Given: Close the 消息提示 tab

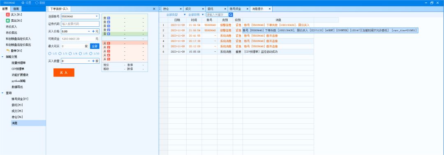Looking at the screenshot, I should [270, 9].
